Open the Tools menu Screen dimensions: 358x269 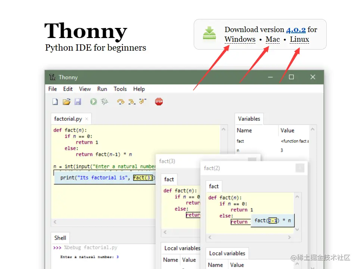(120, 89)
